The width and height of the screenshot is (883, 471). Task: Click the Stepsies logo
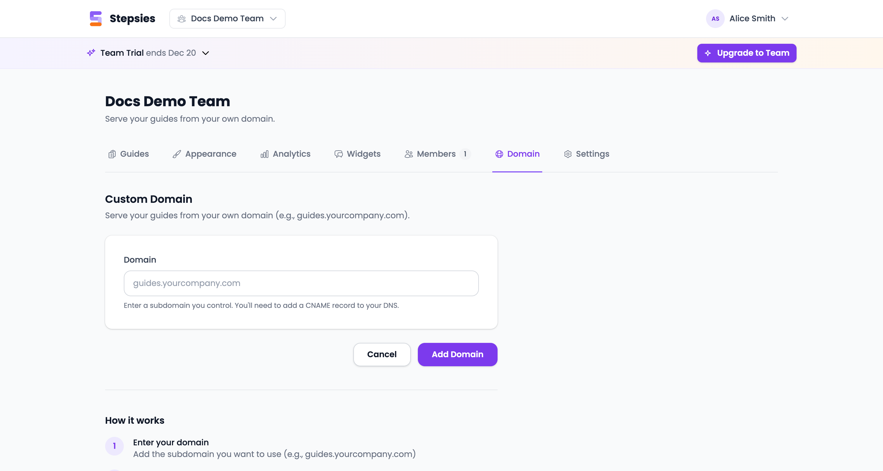click(96, 18)
